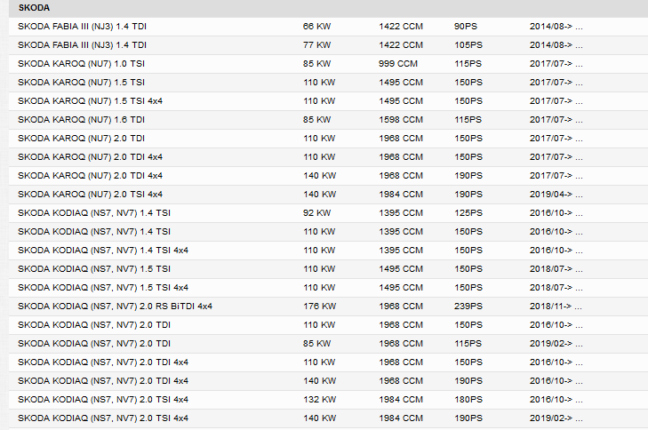Image resolution: width=648 pixels, height=430 pixels.
Task: Select the KODIAQ 2.0 TSI 4x4 132 KW row name
Action: pyautogui.click(x=103, y=400)
